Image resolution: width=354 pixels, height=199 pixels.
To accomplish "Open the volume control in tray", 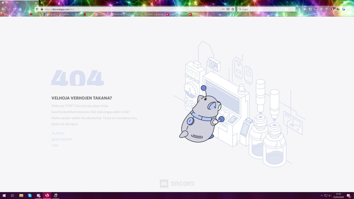I will click(330, 195).
